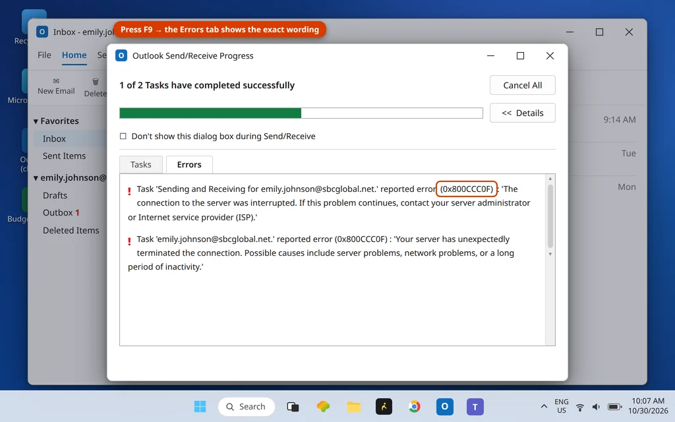
Task: Click the ENG US language indicator
Action: tap(562, 406)
